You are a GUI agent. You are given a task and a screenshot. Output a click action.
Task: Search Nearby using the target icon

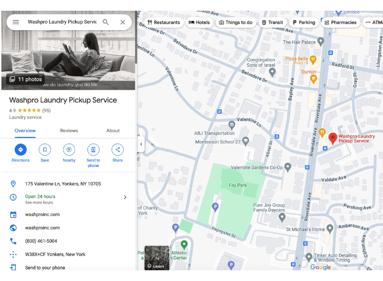point(69,150)
